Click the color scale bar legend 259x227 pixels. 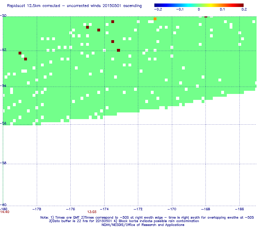coord(199,5)
